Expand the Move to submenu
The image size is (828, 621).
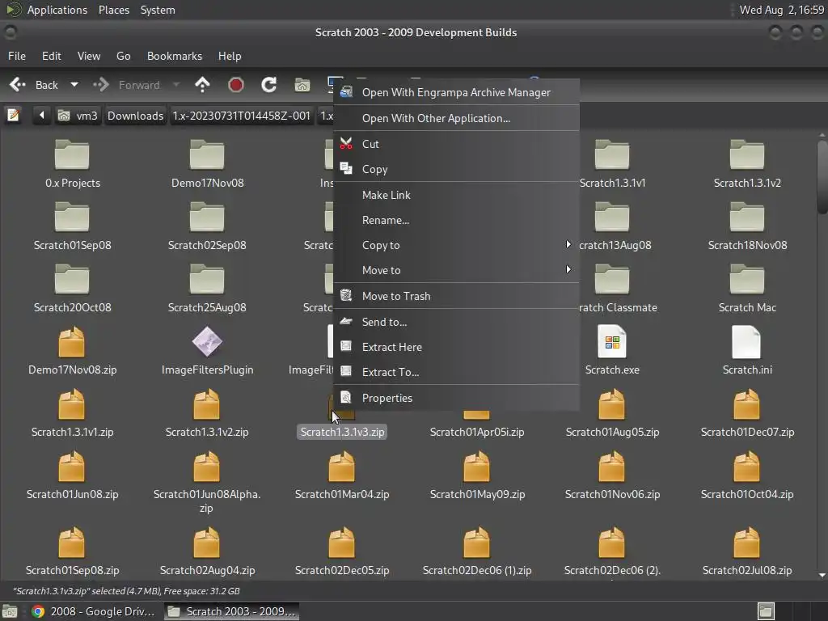pyautogui.click(x=456, y=270)
